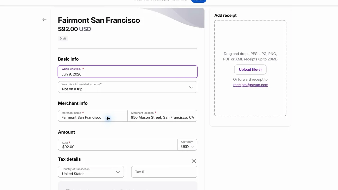Click the Tax ID input field
338x190 pixels.
click(164, 172)
